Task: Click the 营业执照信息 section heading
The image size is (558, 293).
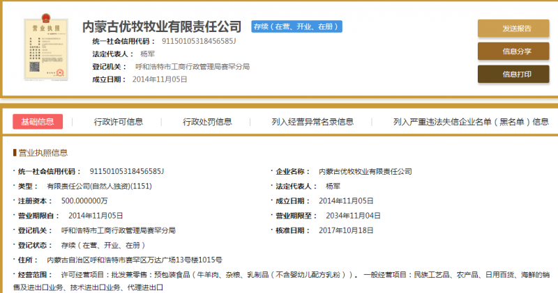Action: [x=43, y=152]
